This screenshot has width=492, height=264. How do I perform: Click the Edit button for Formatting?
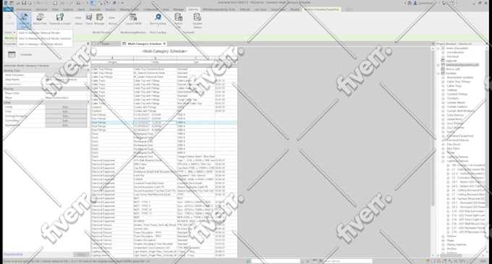click(x=67, y=120)
